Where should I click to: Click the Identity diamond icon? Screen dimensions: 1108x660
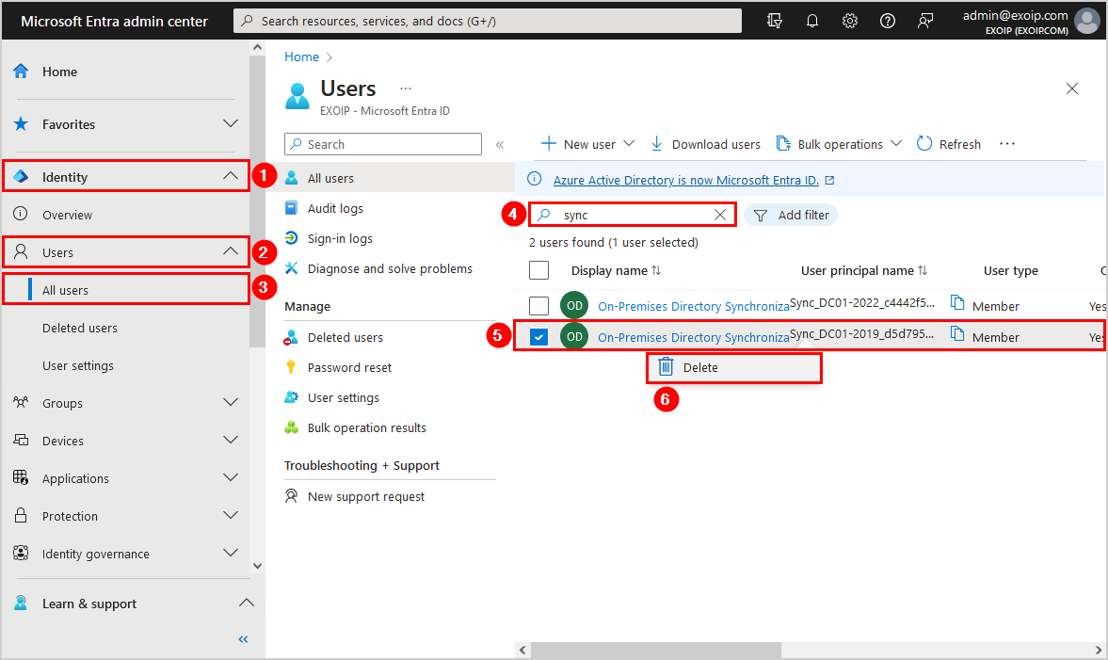pyautogui.click(x=22, y=177)
